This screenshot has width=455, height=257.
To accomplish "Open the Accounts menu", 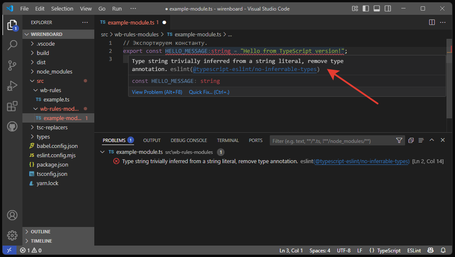I will coord(12,215).
